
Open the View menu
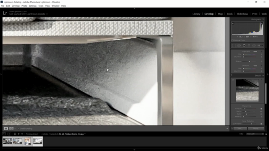click(x=47, y=6)
